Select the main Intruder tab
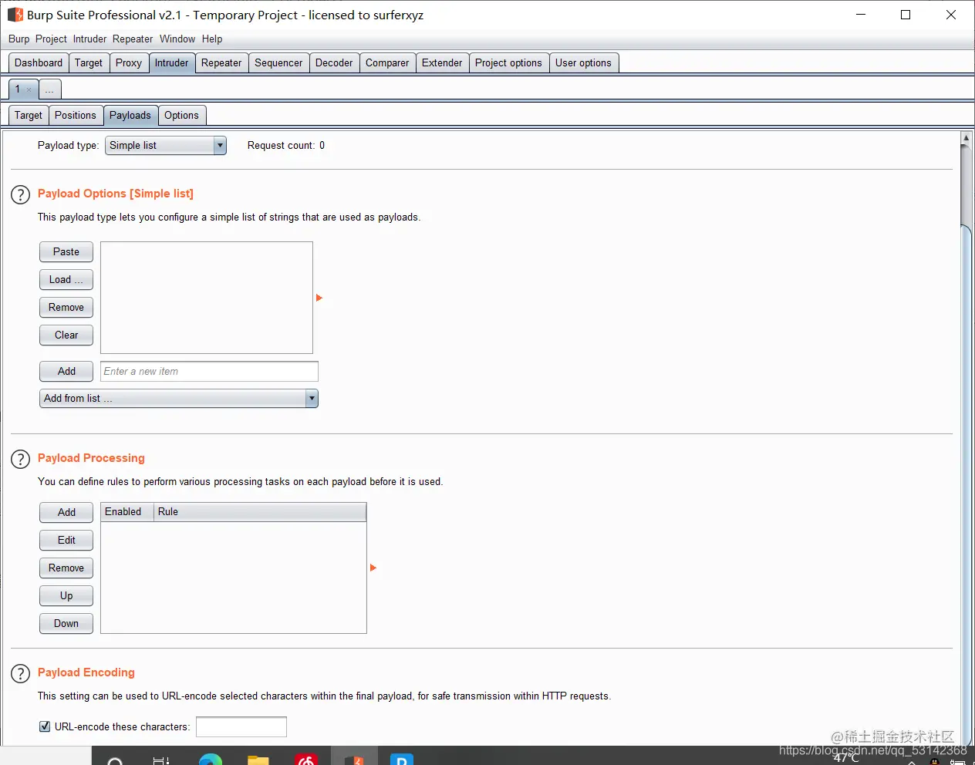The image size is (975, 765). click(171, 63)
